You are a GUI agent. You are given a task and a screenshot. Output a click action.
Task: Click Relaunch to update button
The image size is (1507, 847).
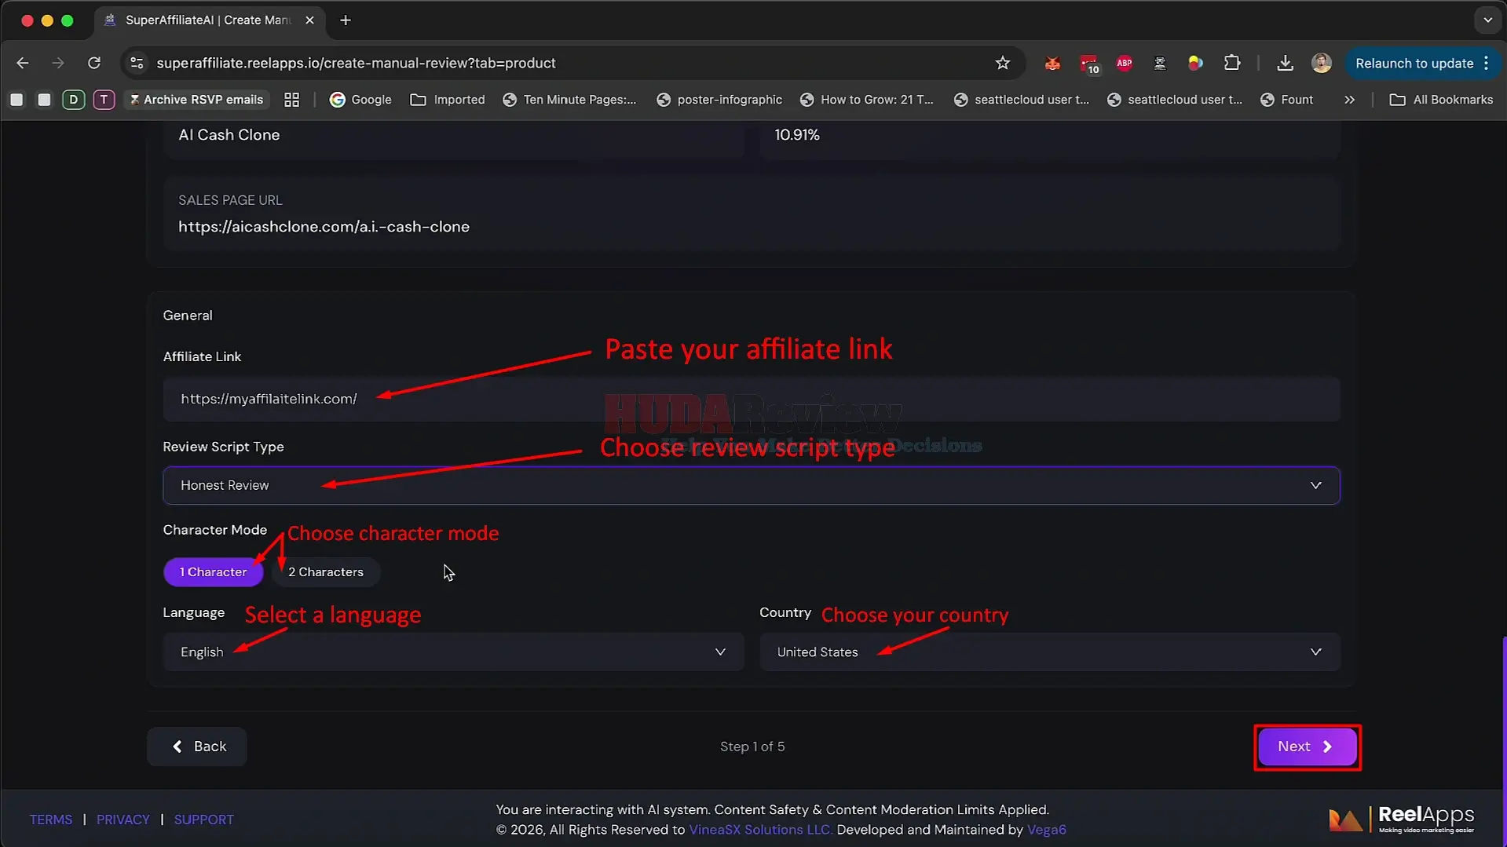(x=1422, y=63)
